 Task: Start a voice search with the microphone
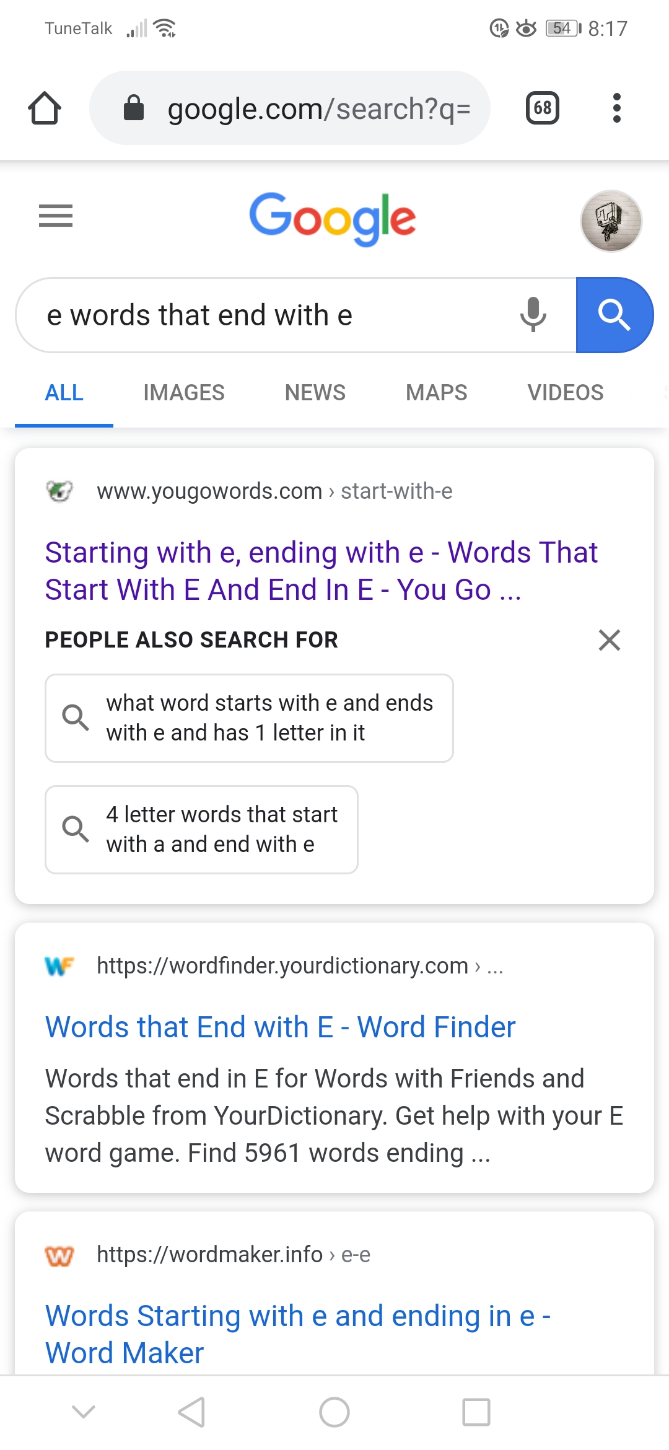click(534, 315)
